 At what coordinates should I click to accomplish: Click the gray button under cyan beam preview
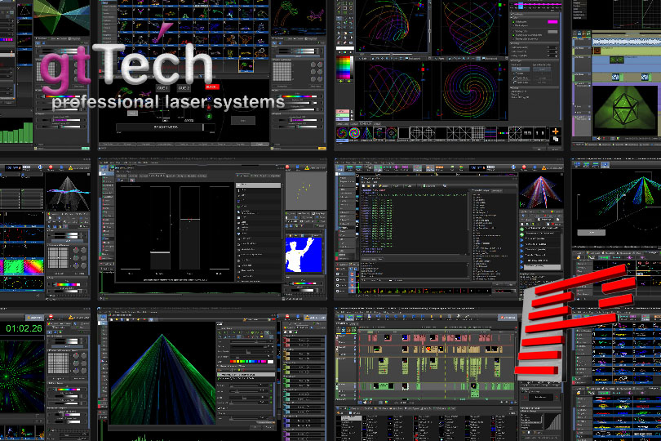[x=591, y=233]
